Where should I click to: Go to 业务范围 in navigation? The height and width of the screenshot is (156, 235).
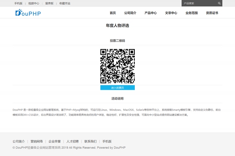(x=191, y=13)
